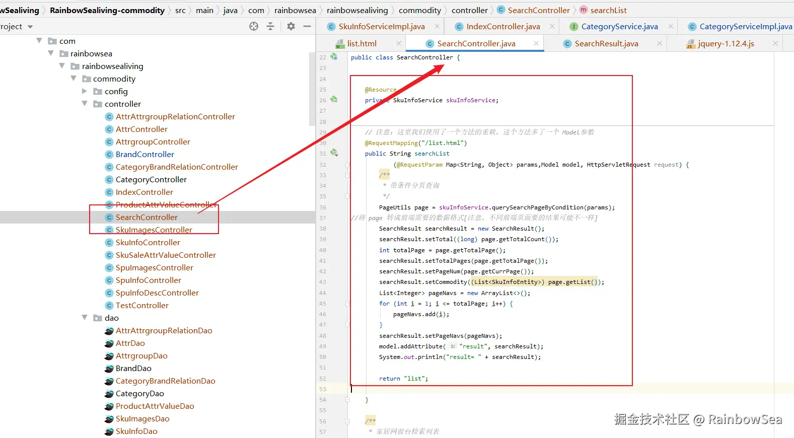
Task: Expand the config folder
Action: pyautogui.click(x=85, y=91)
